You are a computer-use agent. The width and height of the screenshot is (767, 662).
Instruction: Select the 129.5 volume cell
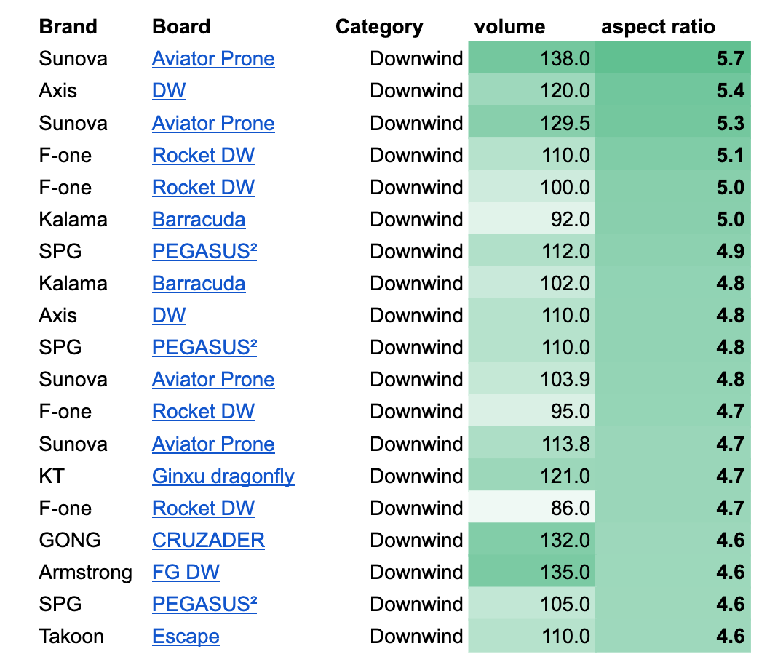click(x=532, y=123)
